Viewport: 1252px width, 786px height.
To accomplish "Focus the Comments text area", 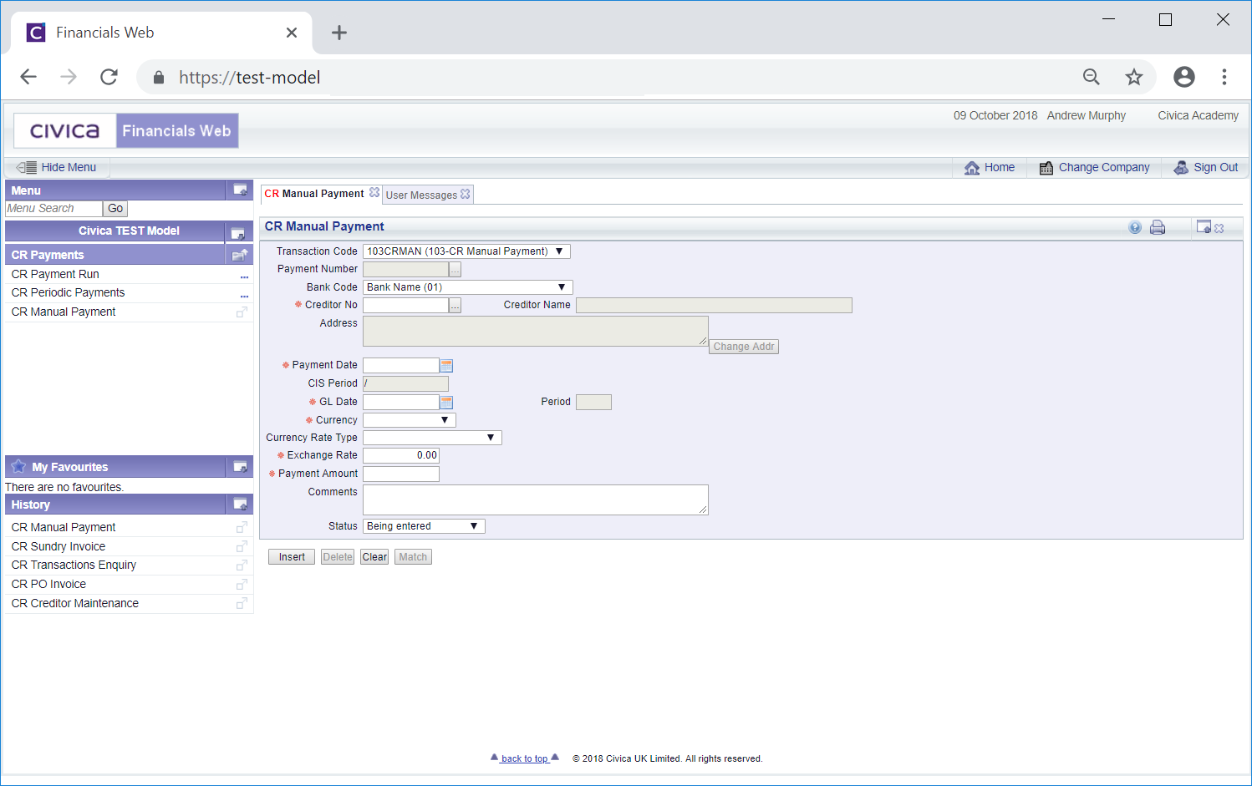I will [536, 499].
